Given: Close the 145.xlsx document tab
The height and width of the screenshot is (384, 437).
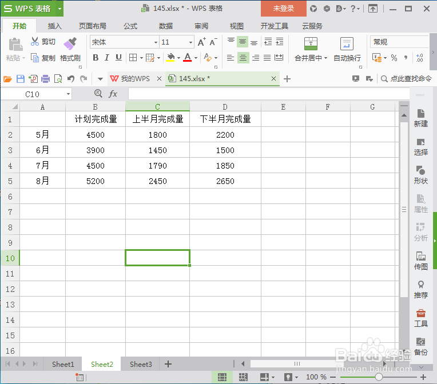Looking at the screenshot, I should (x=273, y=79).
